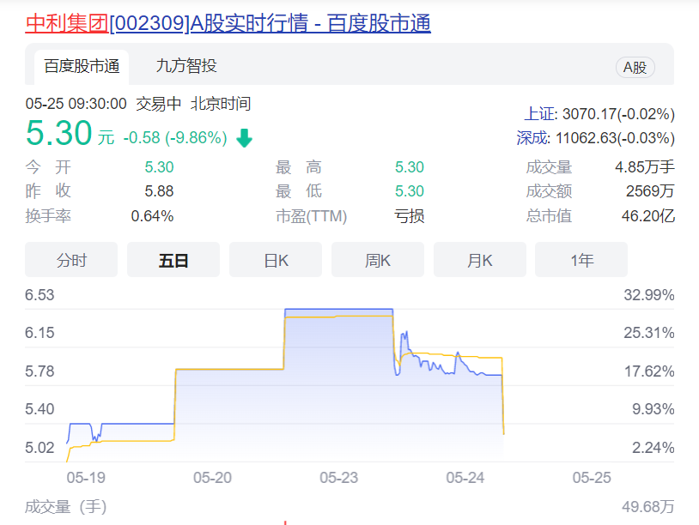Viewport: 699px width, 525px height.
Task: Switch the chart to 日K
Action: pyautogui.click(x=276, y=260)
